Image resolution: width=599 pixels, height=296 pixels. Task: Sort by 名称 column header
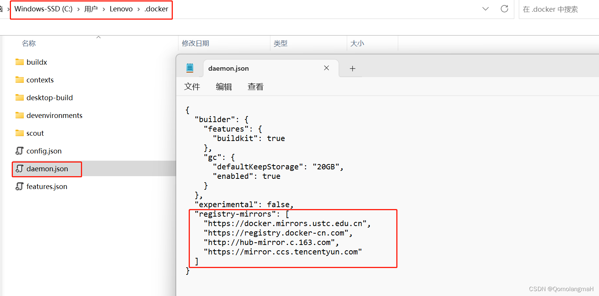[29, 43]
